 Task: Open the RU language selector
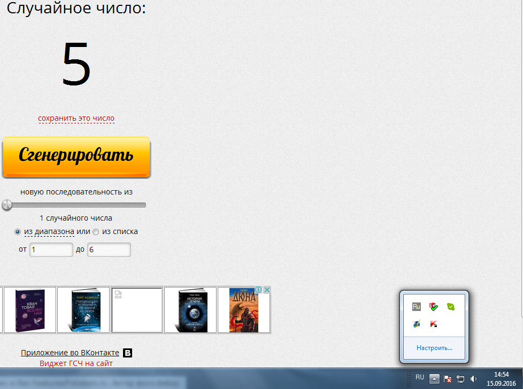coord(420,377)
